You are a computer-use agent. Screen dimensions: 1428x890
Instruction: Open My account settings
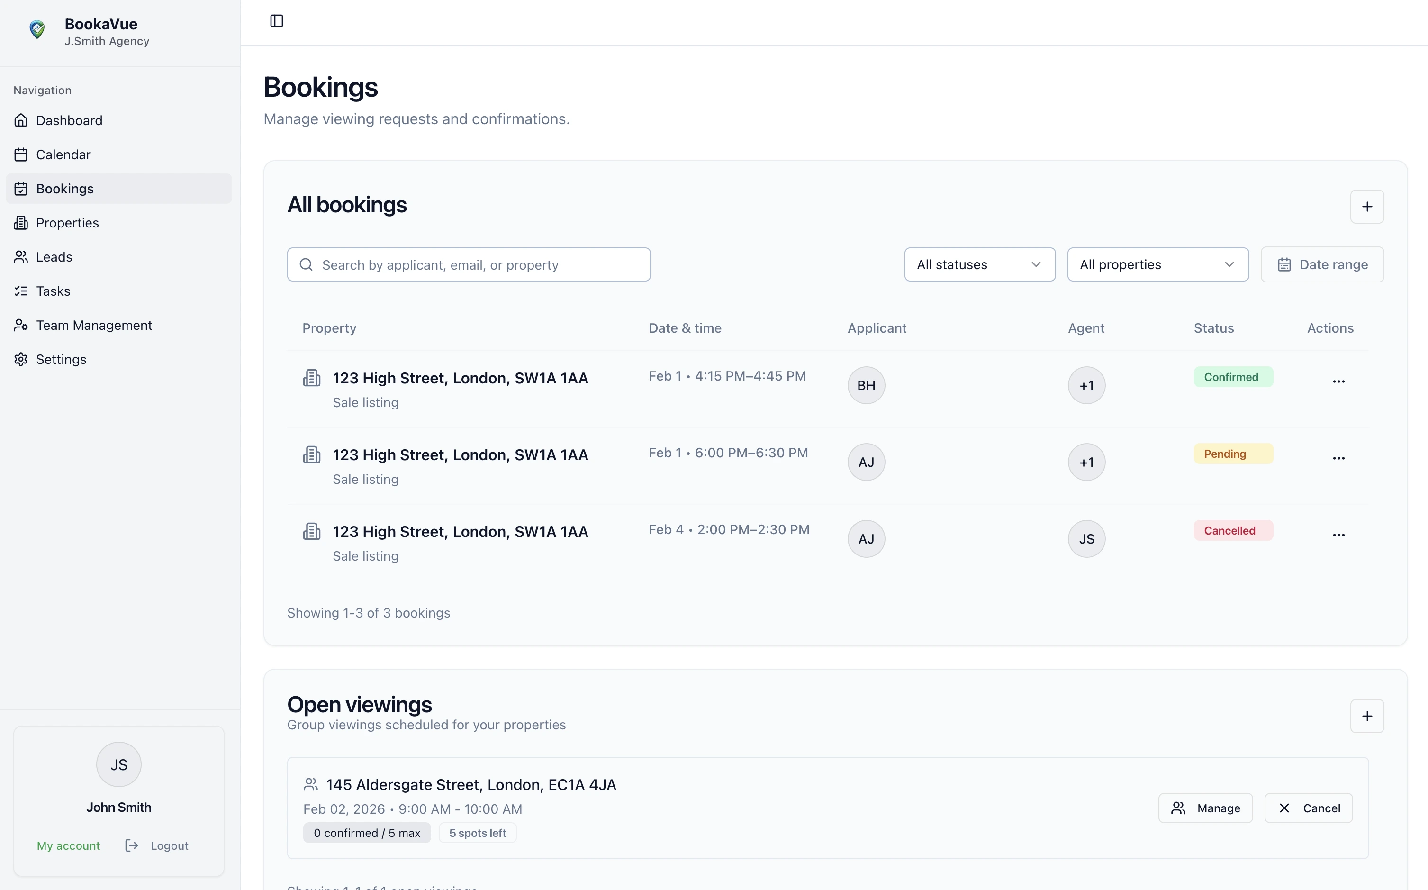pos(68,845)
